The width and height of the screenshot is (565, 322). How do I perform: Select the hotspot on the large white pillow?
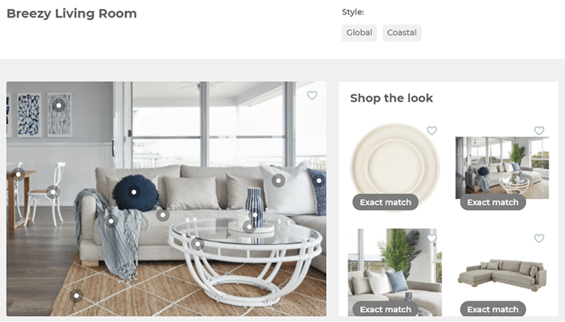(278, 180)
